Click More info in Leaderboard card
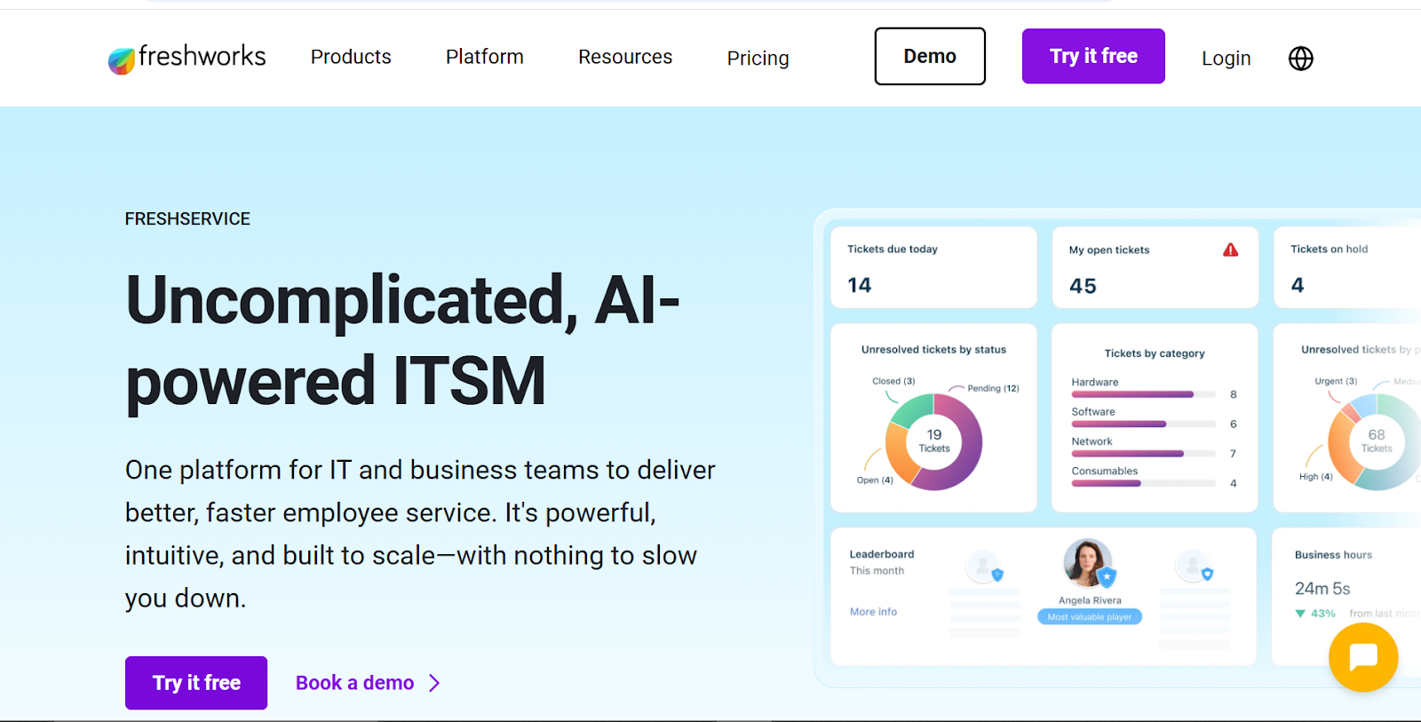The image size is (1421, 722). 873,612
